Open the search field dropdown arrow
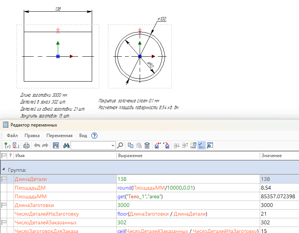The image size is (299, 233). [113, 146]
